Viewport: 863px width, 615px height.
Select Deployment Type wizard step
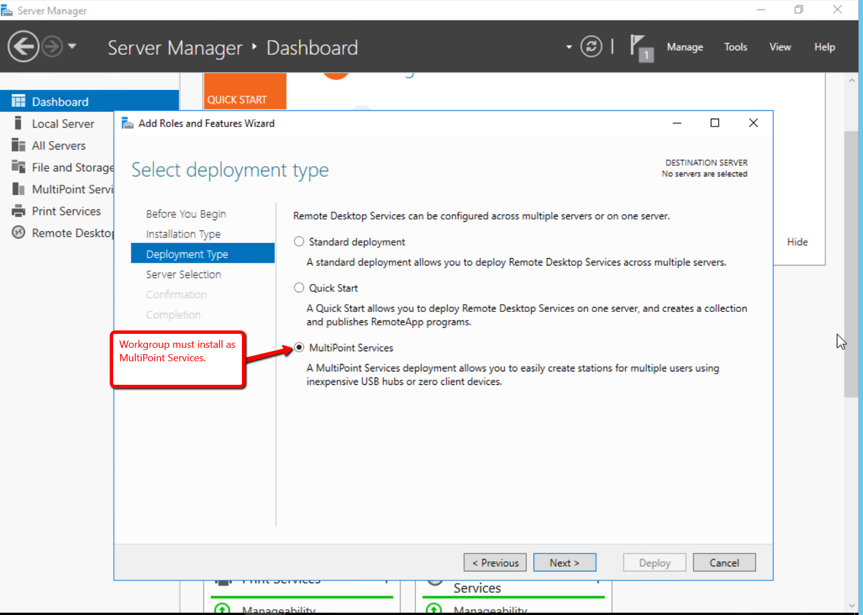(x=203, y=253)
